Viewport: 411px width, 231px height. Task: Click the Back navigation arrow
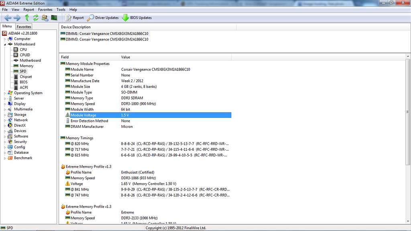8,18
